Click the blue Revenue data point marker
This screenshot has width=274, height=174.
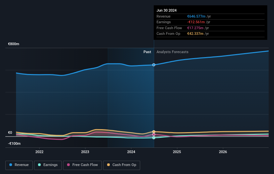pos(154,65)
